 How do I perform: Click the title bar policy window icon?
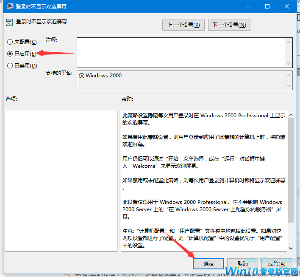point(10,6)
